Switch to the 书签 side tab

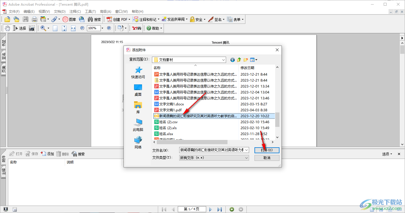pos(4,43)
